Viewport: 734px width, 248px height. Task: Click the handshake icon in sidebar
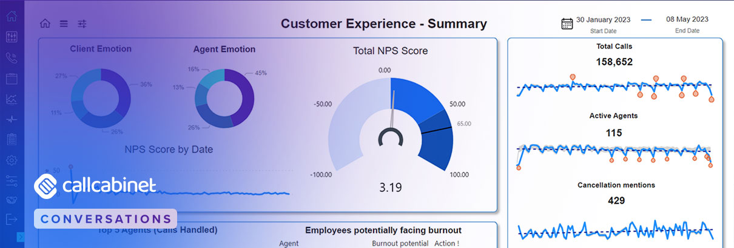tap(12, 200)
